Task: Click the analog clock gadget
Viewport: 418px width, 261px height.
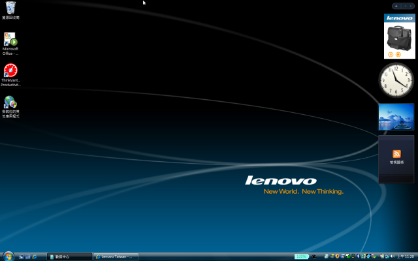Action: (x=396, y=80)
